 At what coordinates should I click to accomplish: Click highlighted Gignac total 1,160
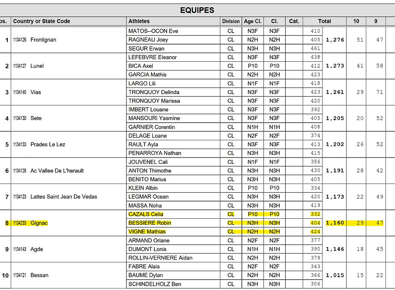point(335,223)
